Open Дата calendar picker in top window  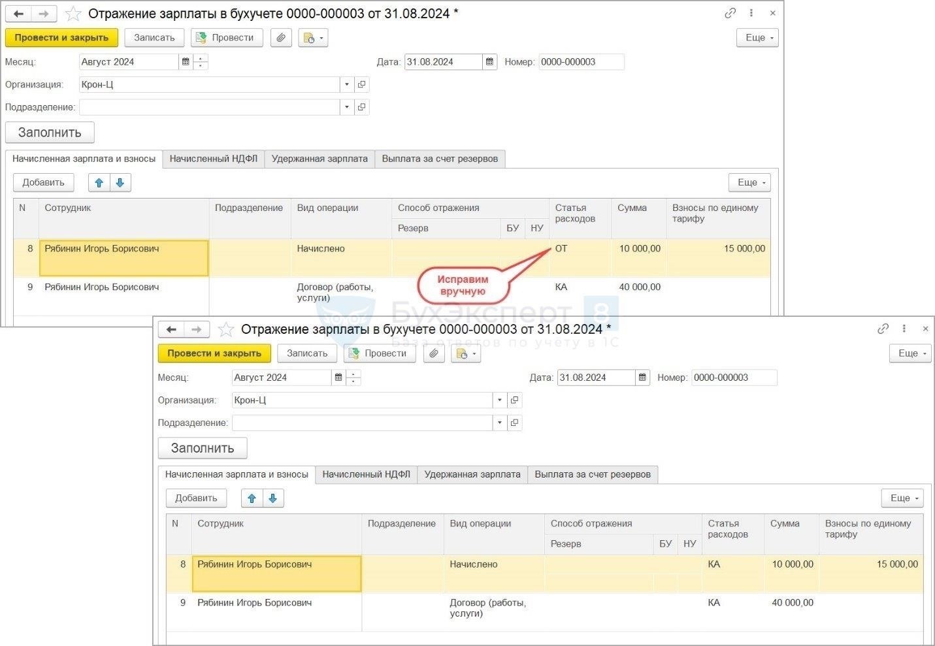489,62
